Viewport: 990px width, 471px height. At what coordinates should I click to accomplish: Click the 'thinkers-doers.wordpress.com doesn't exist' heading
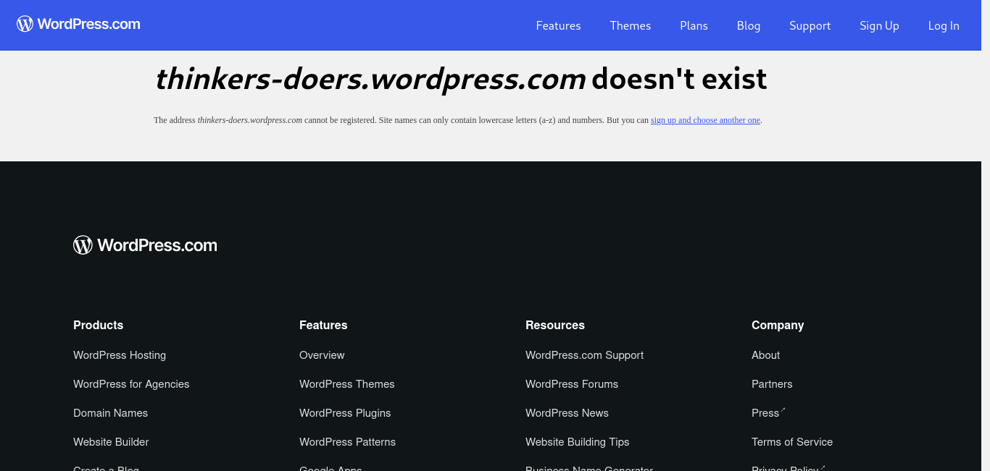(461, 79)
